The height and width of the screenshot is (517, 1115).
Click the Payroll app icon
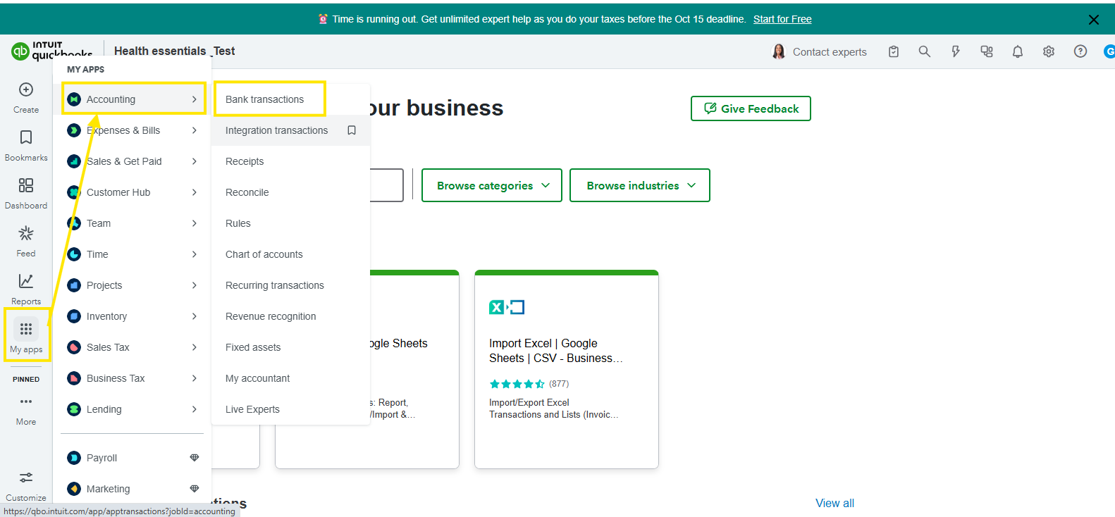74,458
